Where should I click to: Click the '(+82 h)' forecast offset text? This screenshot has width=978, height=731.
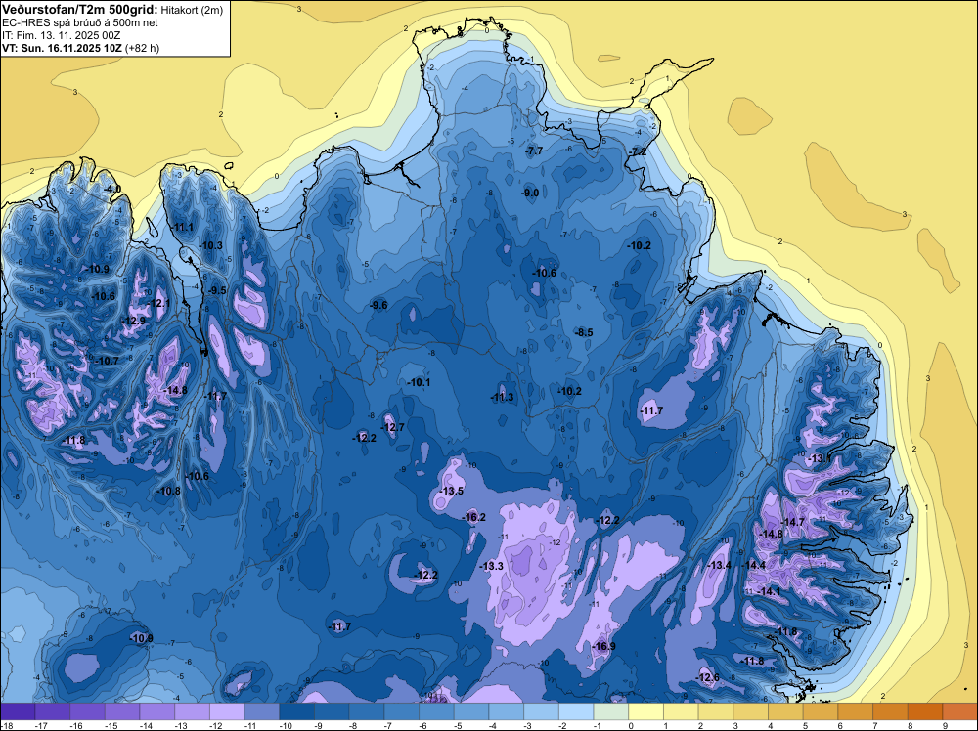coord(142,48)
